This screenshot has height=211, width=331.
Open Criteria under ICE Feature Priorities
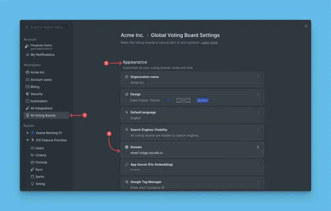(x=41, y=155)
